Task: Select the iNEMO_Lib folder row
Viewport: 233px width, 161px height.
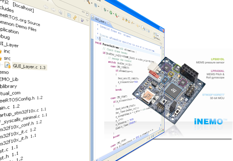Action: pyautogui.click(x=9, y=79)
